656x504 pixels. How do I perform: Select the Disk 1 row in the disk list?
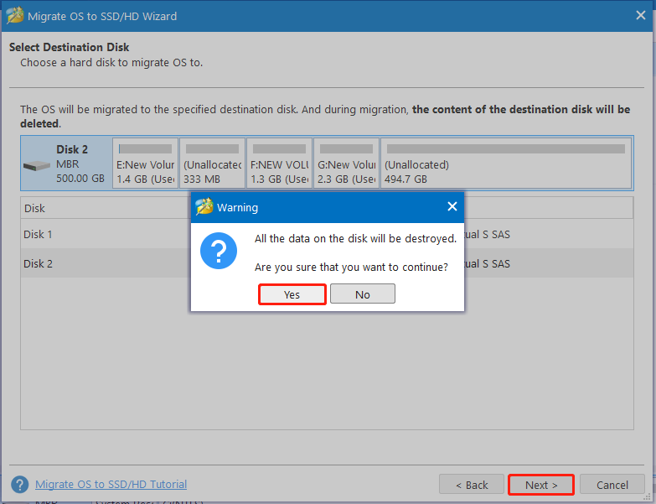tap(327, 234)
